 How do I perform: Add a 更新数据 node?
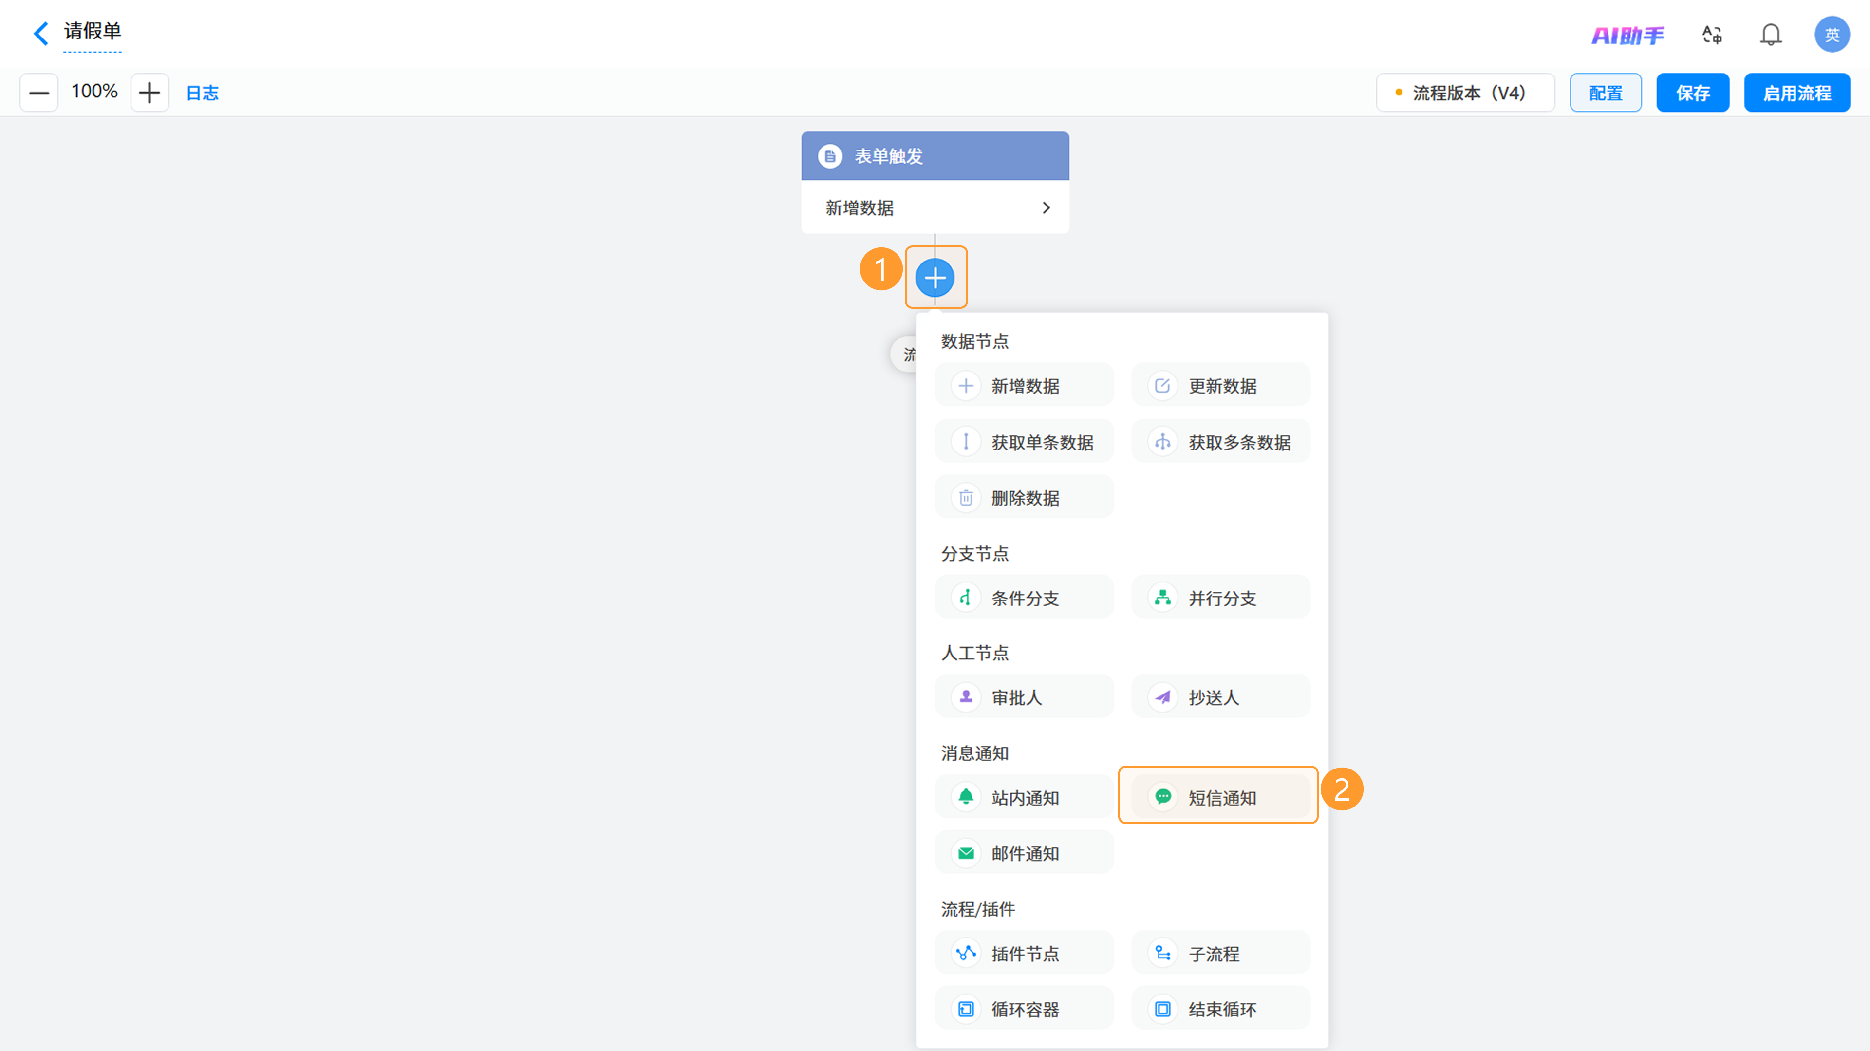tap(1220, 385)
